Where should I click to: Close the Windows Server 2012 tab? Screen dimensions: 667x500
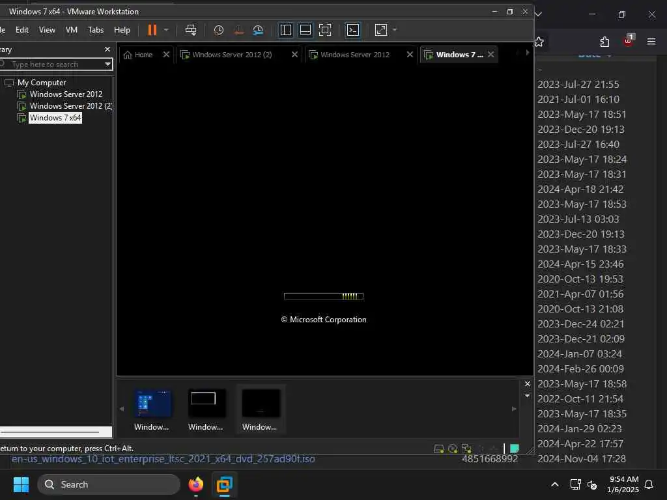(x=410, y=55)
